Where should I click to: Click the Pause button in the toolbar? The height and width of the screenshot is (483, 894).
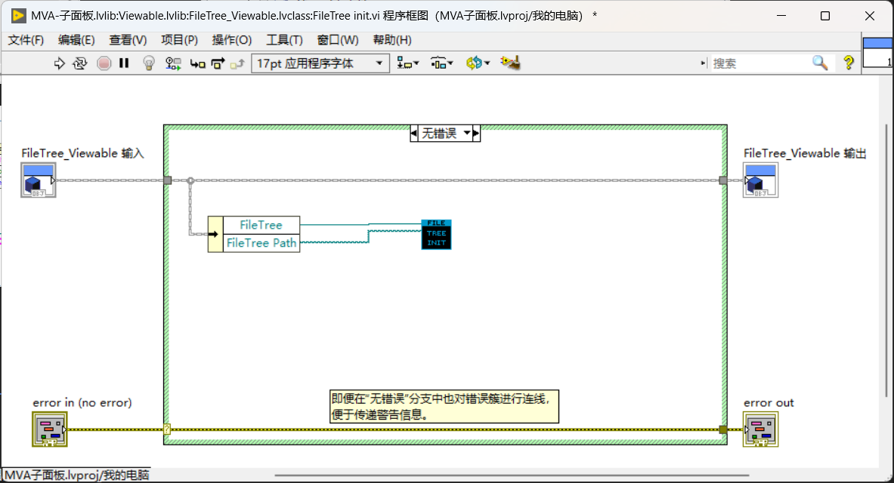124,63
